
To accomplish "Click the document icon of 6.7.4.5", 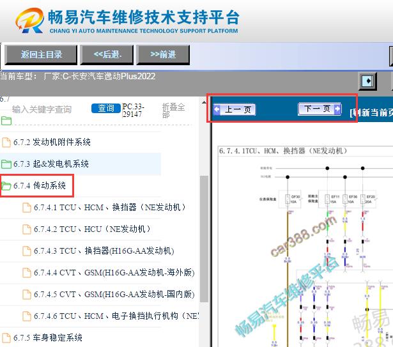I will [27, 295].
